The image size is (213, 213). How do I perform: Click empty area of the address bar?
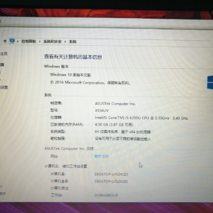tap(142, 42)
